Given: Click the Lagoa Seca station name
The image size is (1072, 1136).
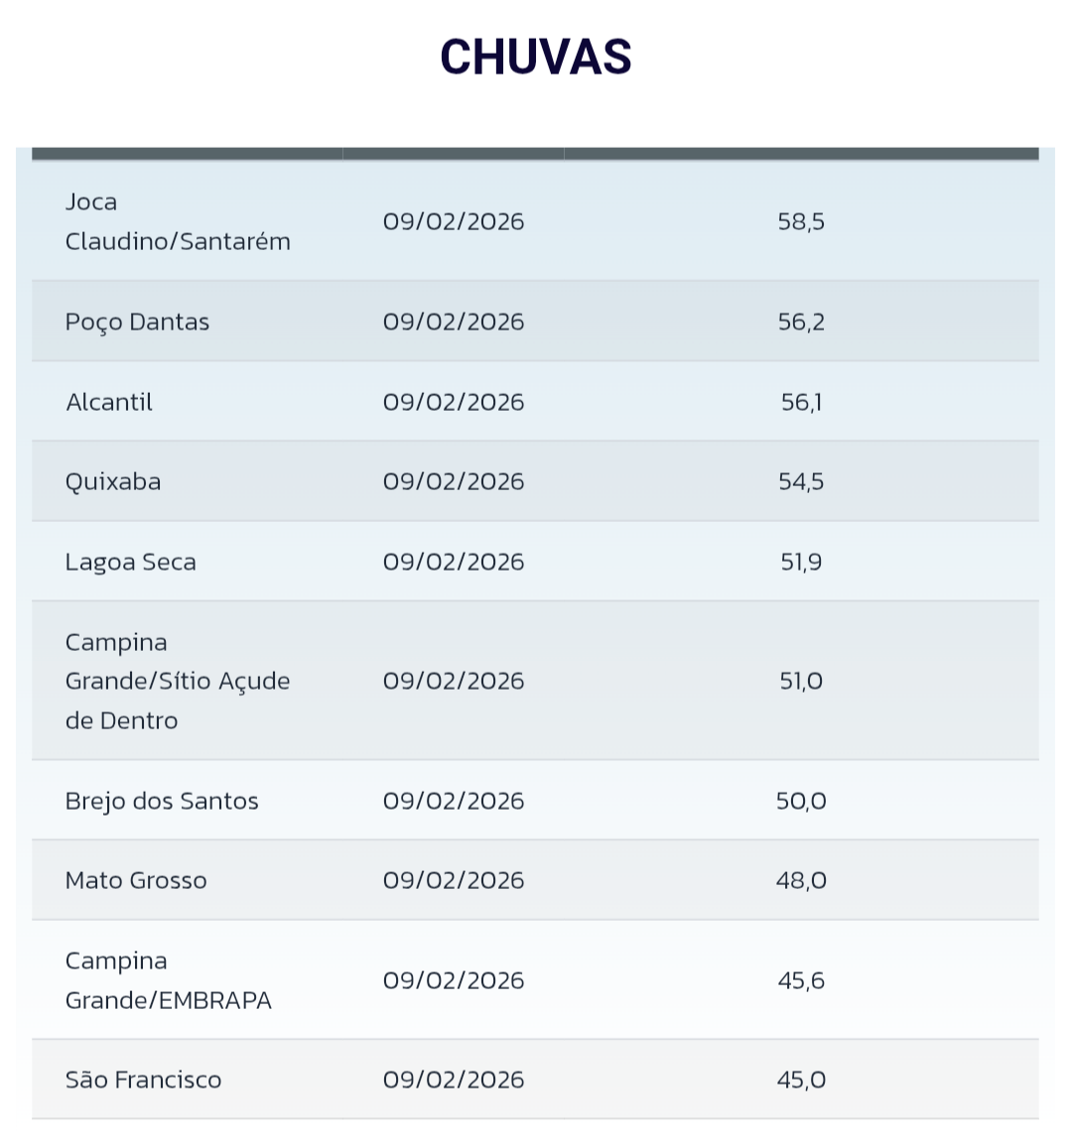Looking at the screenshot, I should point(131,563).
